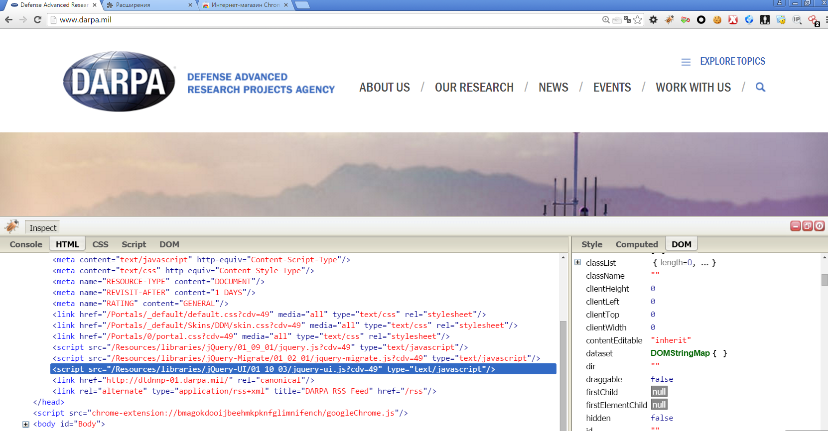Open the EVENTS link
828x431 pixels.
612,87
